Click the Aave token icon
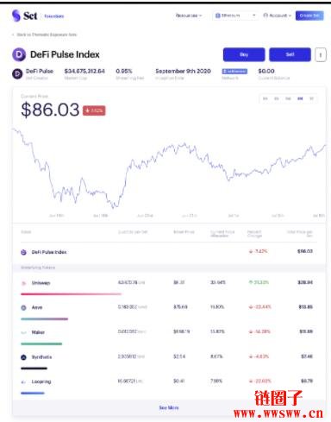Viewport: 331px width, 422px height. click(x=23, y=307)
